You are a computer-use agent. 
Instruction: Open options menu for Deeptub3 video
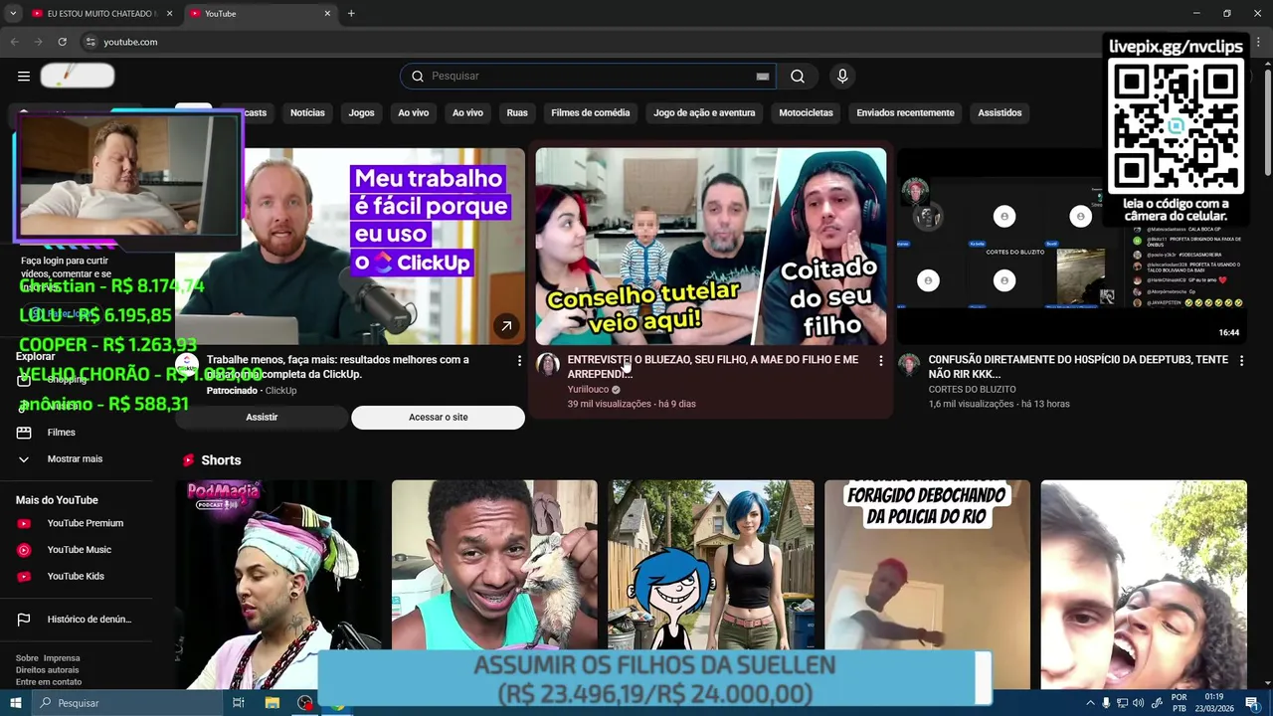pyautogui.click(x=1241, y=361)
